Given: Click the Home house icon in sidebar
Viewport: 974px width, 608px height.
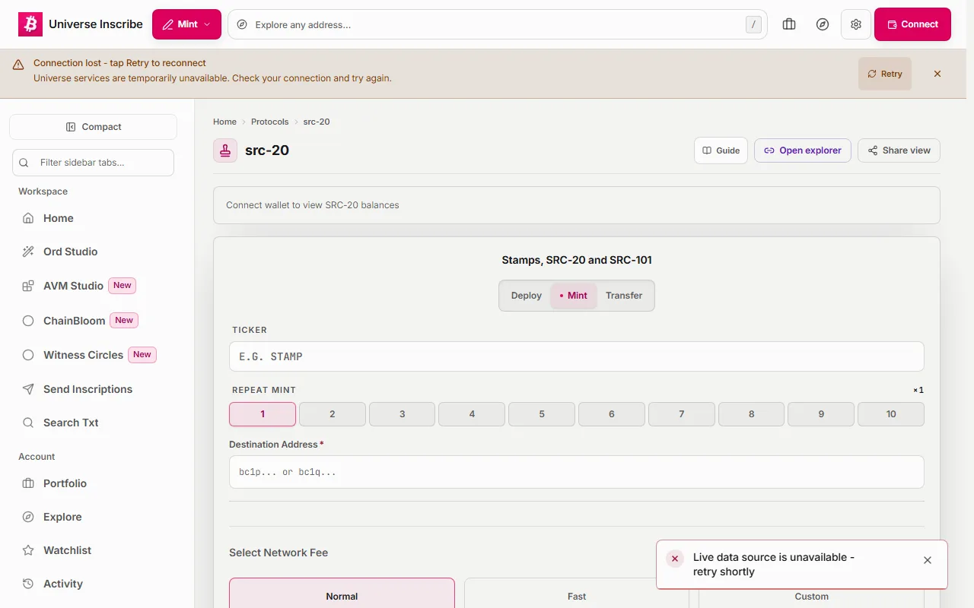Looking at the screenshot, I should [x=28, y=218].
